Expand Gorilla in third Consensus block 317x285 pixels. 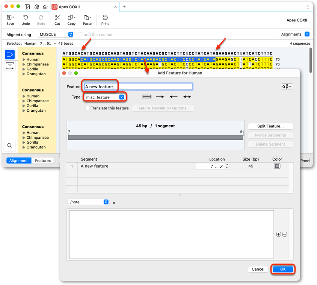(x=24, y=142)
